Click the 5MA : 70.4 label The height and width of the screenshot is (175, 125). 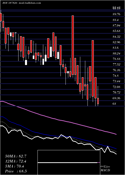click(x=14, y=166)
